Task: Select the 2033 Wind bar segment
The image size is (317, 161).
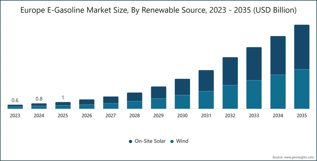Action: click(x=254, y=94)
